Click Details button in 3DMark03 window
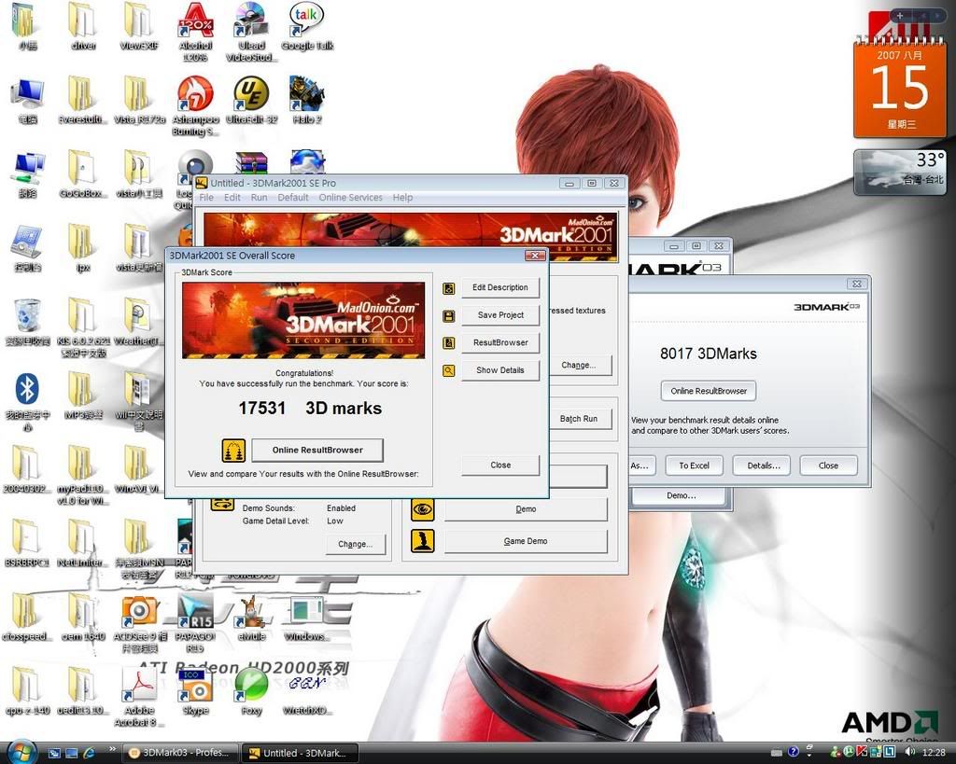The height and width of the screenshot is (764, 956). tap(764, 465)
